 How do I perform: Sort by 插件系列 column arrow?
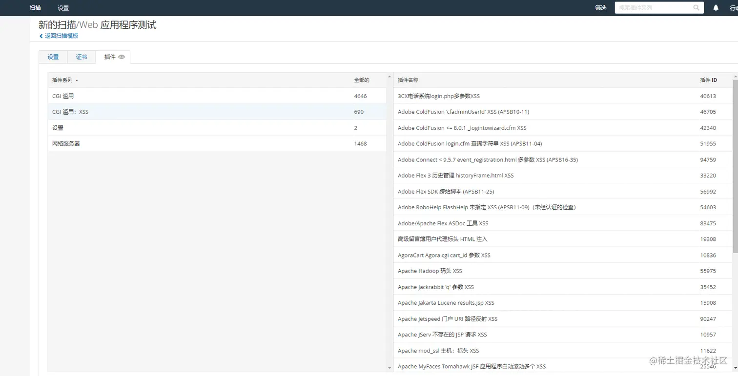pos(77,80)
